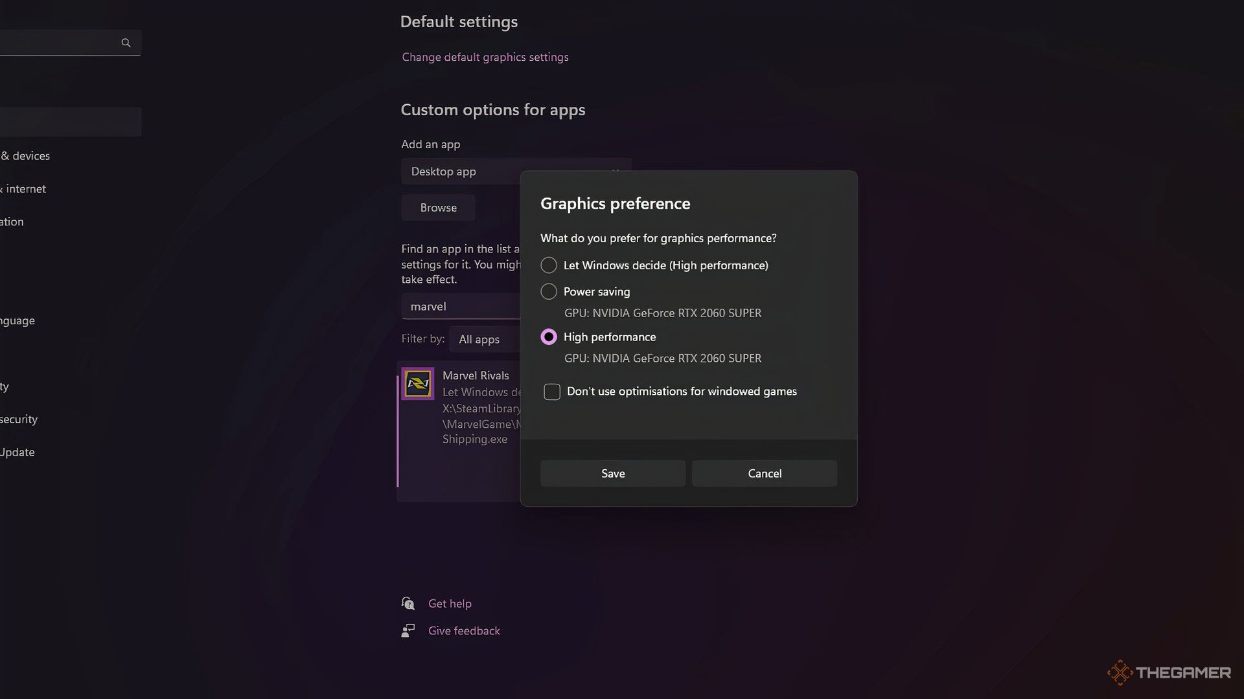Click the Browse button

click(x=438, y=208)
